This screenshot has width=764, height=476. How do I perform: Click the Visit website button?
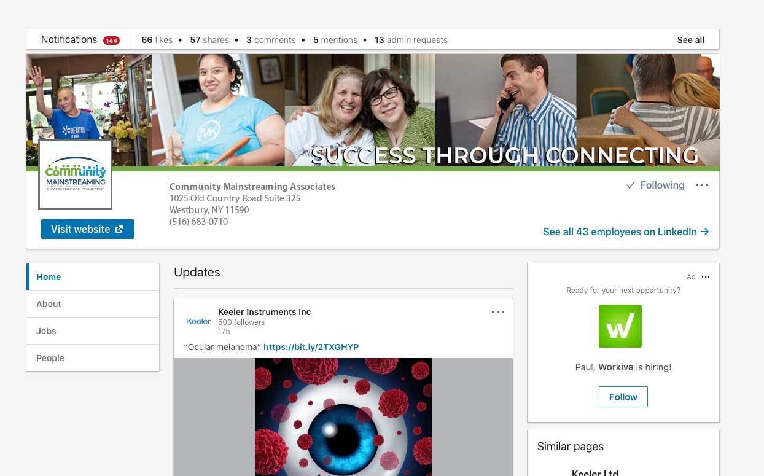(87, 229)
